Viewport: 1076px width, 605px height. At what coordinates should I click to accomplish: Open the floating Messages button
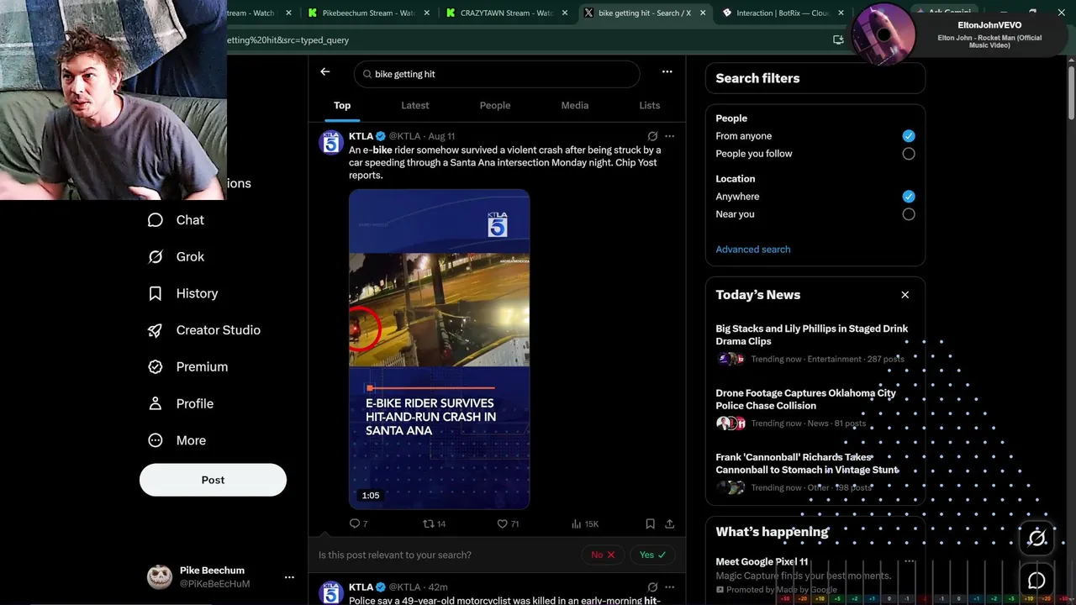coord(1037,581)
